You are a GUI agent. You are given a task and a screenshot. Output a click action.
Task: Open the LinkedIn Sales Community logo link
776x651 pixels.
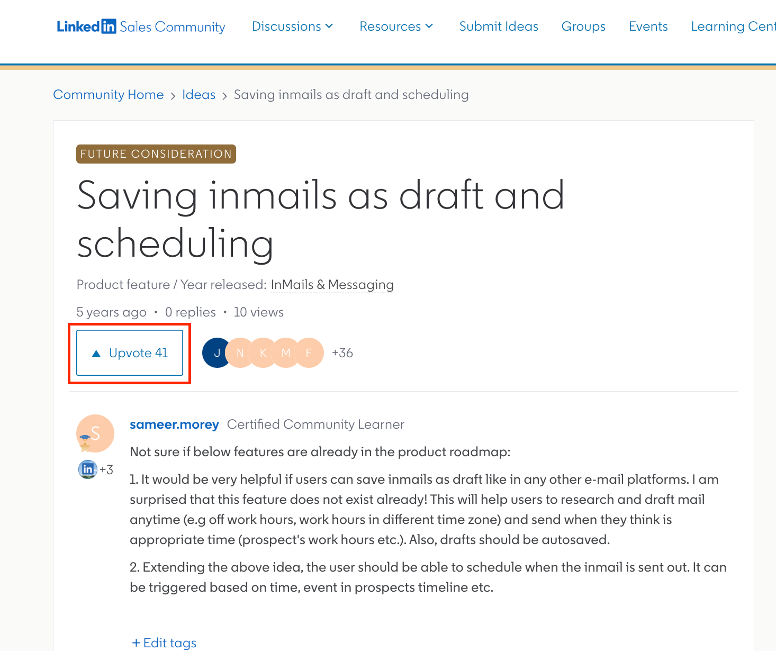point(141,26)
